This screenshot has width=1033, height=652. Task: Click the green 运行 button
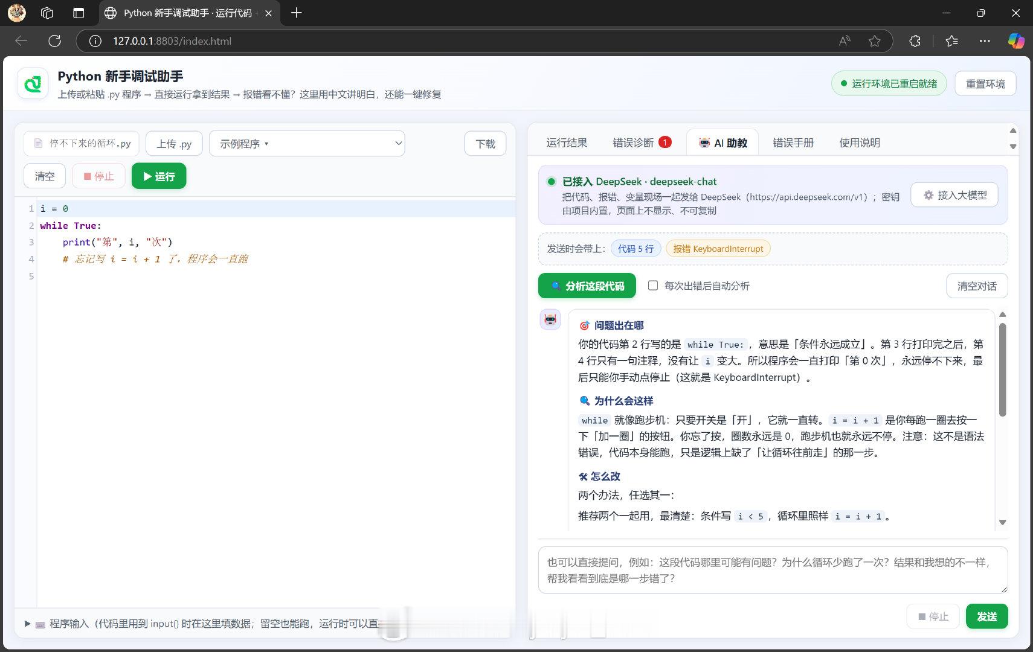pyautogui.click(x=159, y=176)
